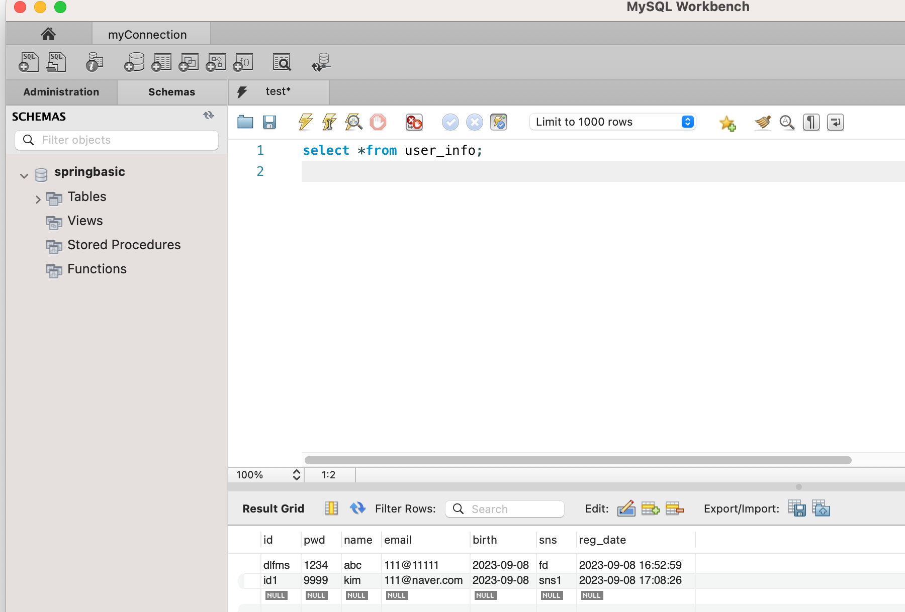
Task: Click the select statement on line 1
Action: click(x=392, y=150)
